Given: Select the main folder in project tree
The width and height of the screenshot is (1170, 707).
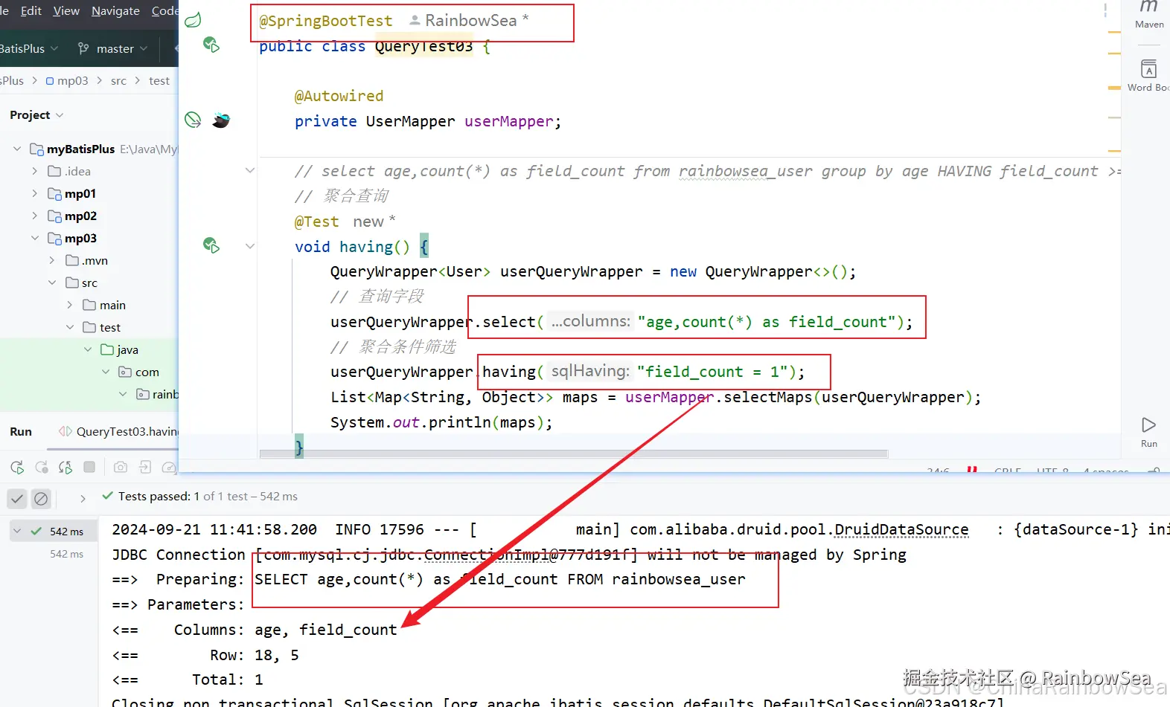Looking at the screenshot, I should [104, 305].
